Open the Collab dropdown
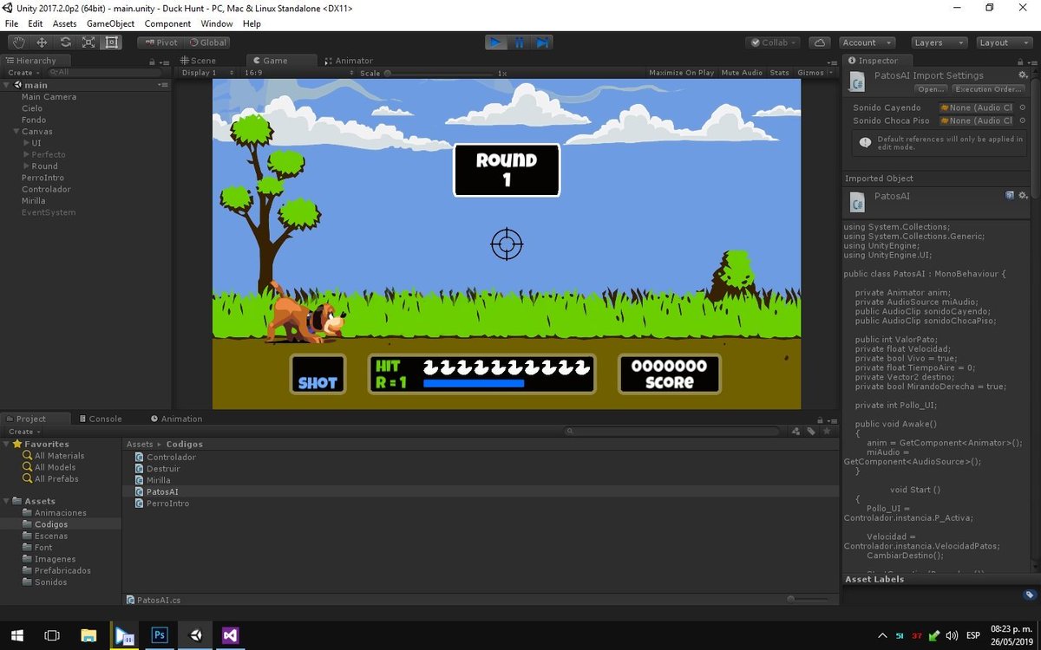 (774, 42)
